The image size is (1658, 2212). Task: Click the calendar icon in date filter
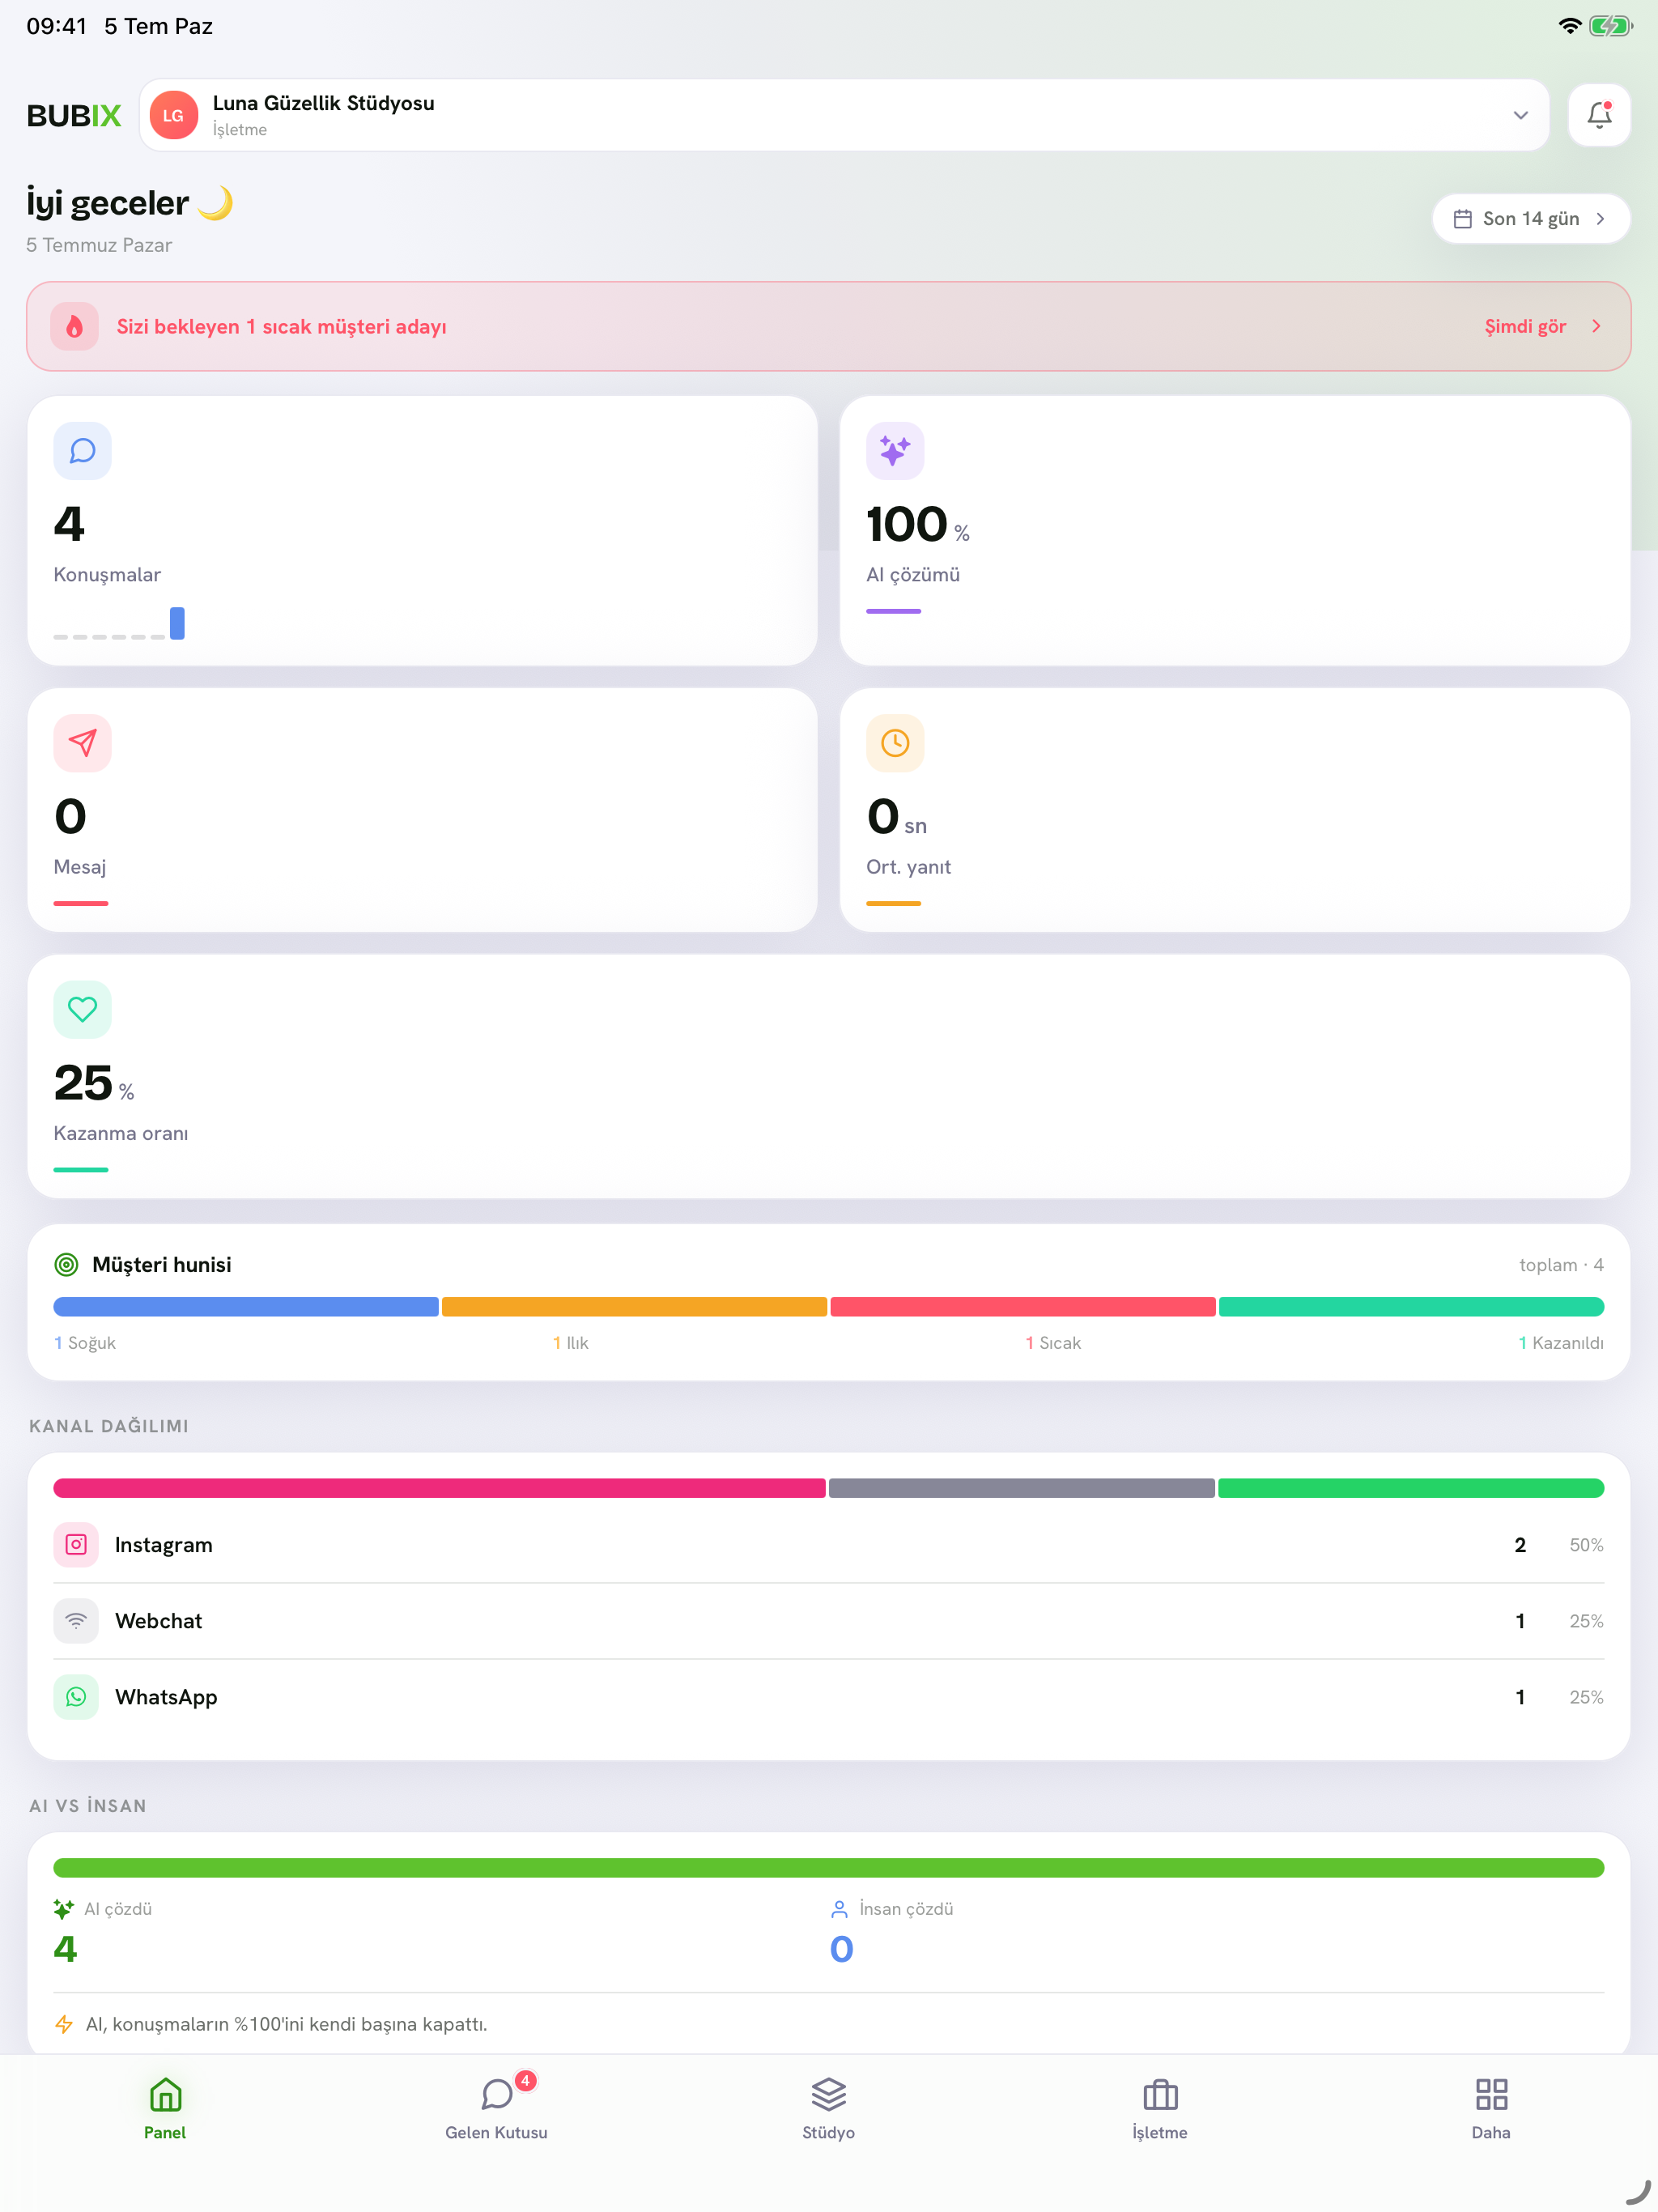1462,219
